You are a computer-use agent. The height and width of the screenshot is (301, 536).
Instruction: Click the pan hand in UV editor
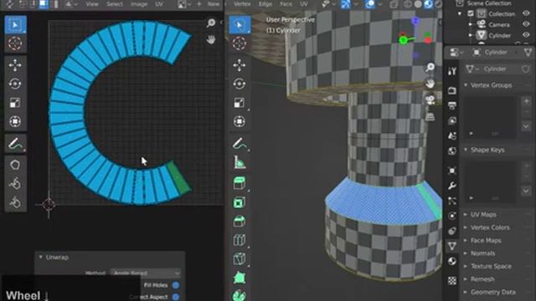[x=211, y=39]
